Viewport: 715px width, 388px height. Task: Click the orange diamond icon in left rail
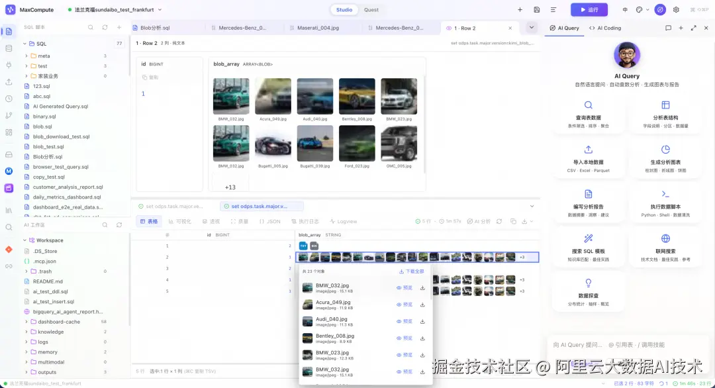[x=9, y=250]
